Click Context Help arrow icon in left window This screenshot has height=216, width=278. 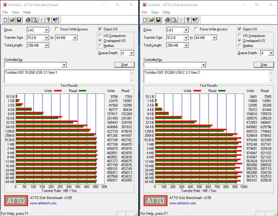[x=55, y=20]
